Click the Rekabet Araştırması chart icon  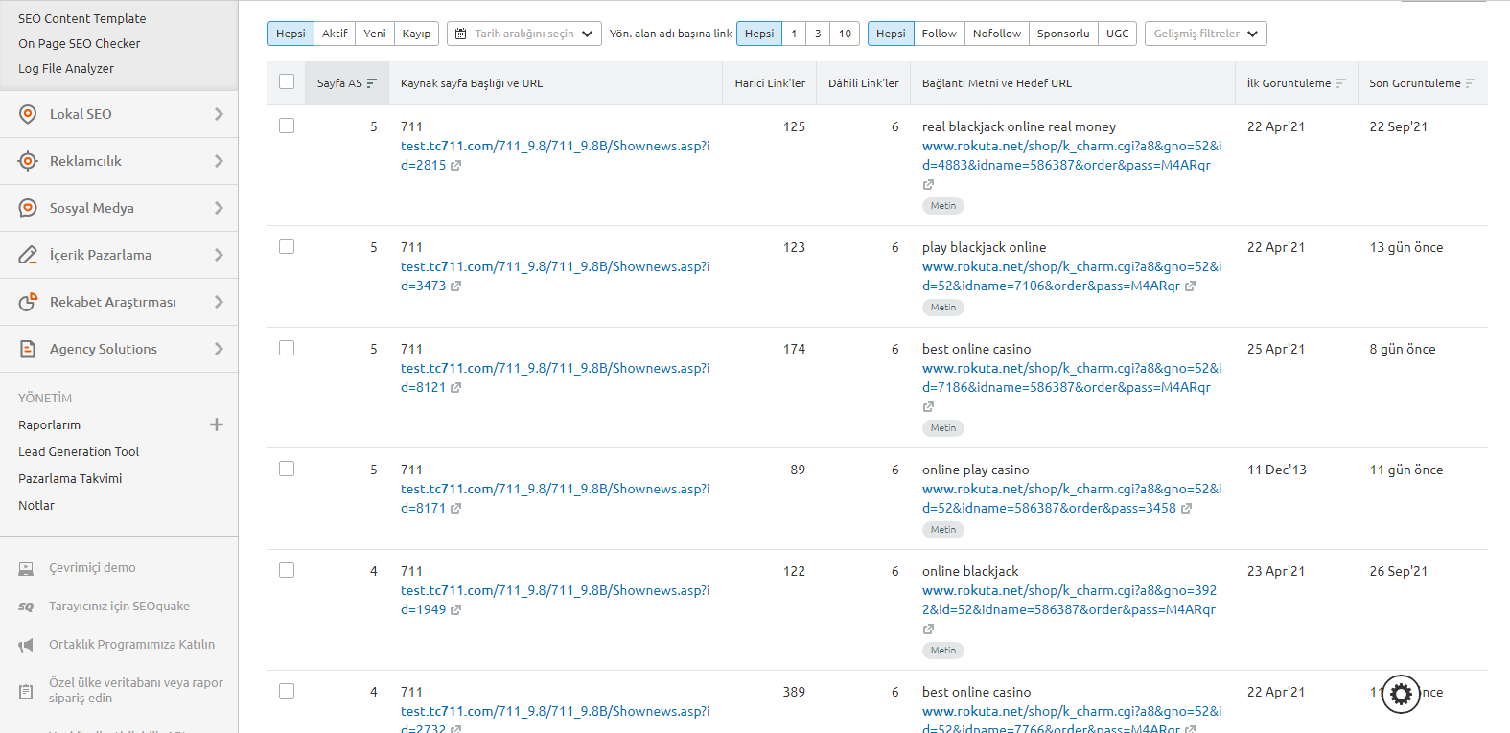coord(28,302)
